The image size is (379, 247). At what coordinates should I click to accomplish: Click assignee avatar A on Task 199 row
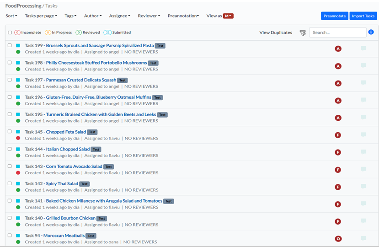pos(338,49)
